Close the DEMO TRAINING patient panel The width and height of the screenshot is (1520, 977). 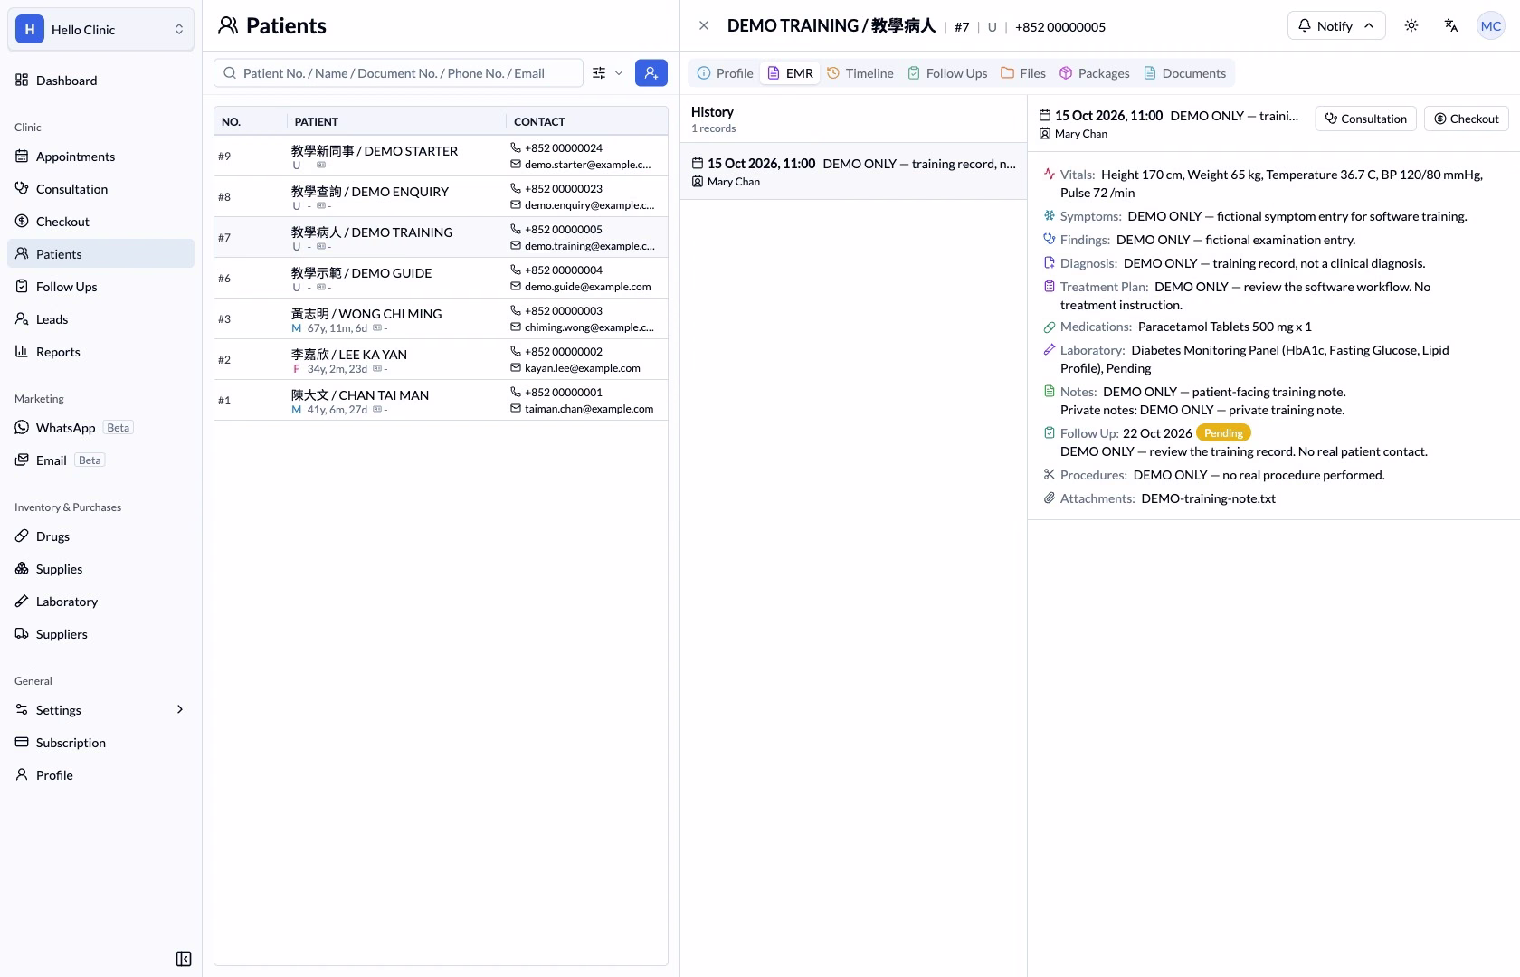pyautogui.click(x=704, y=26)
